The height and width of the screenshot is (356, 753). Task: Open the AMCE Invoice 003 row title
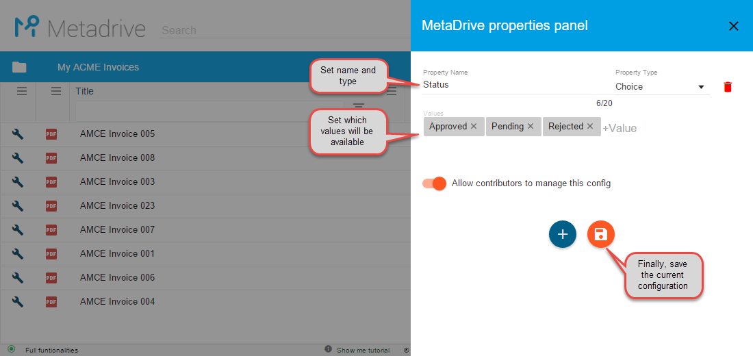[x=117, y=181]
